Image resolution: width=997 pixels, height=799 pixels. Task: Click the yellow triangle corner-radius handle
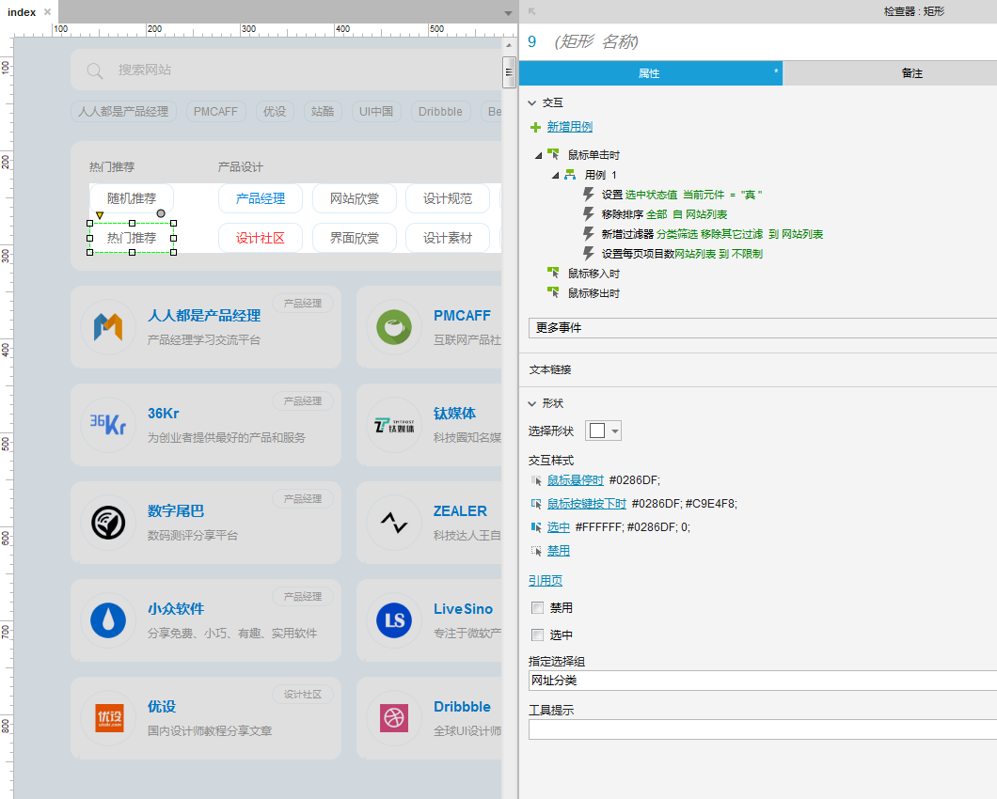coord(99,215)
